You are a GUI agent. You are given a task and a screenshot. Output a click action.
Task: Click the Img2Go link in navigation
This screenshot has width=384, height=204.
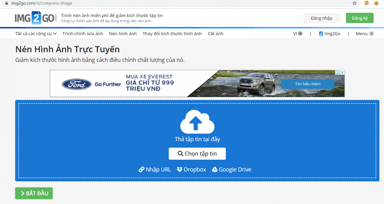tap(330, 33)
